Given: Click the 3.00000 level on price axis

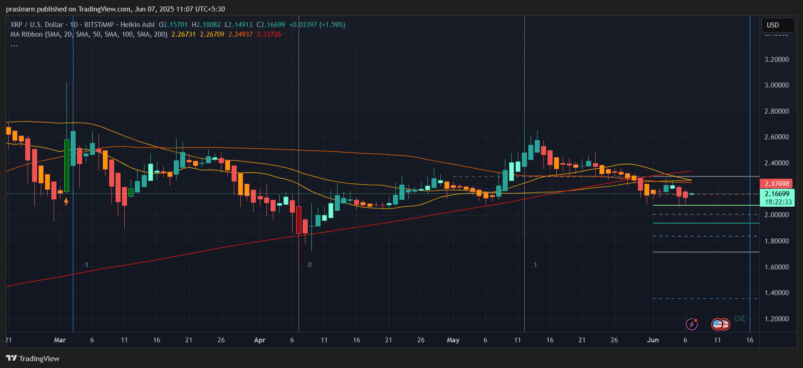Looking at the screenshot, I should [776, 85].
